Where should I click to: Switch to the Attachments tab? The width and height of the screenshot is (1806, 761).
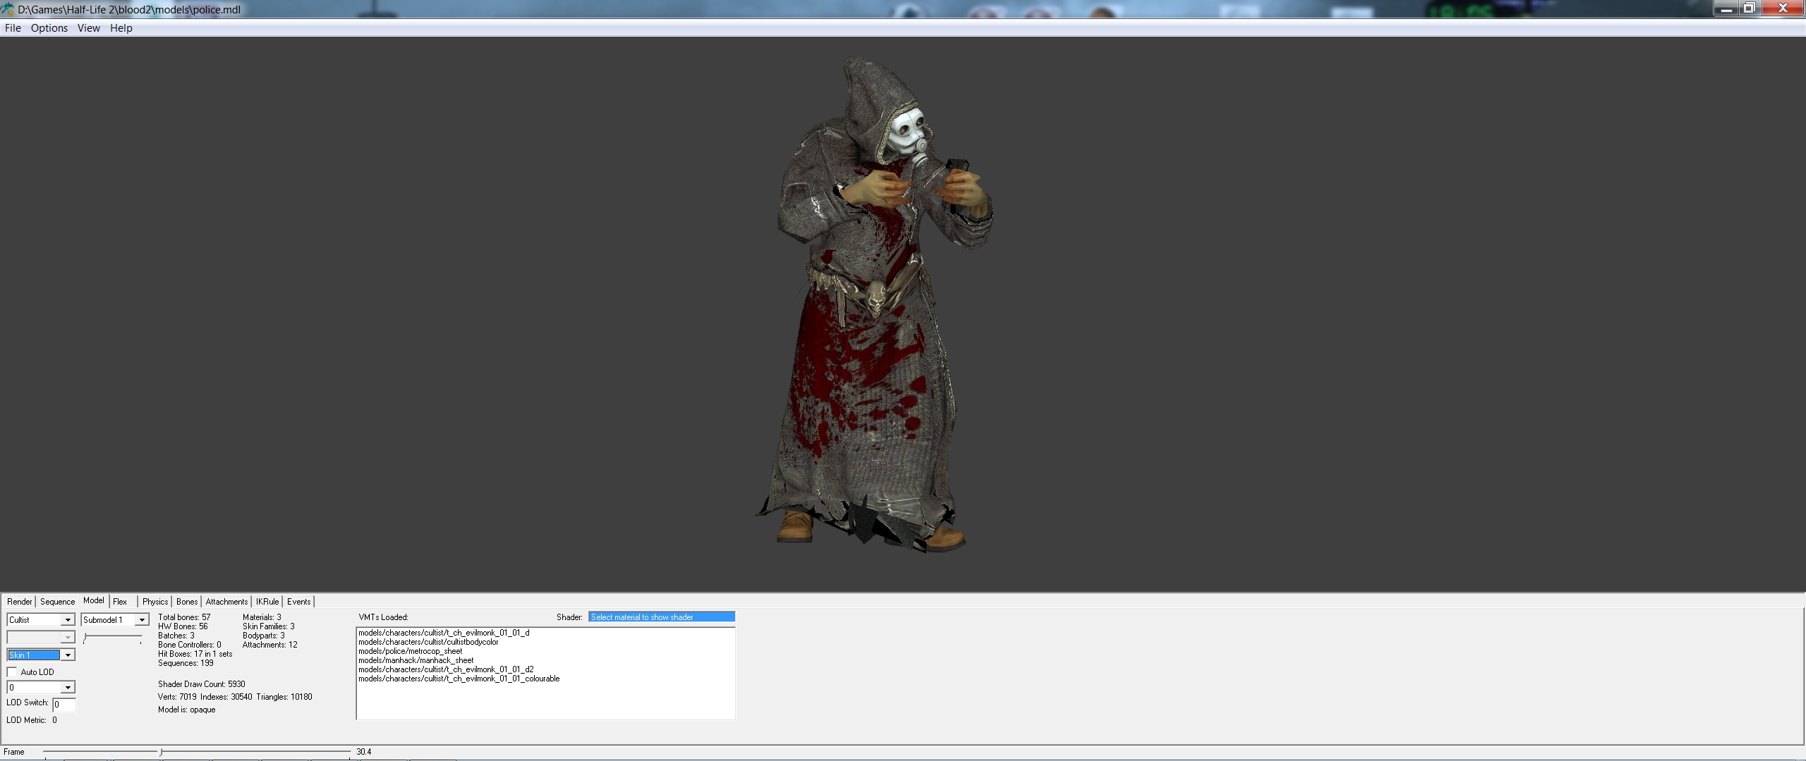click(x=226, y=602)
